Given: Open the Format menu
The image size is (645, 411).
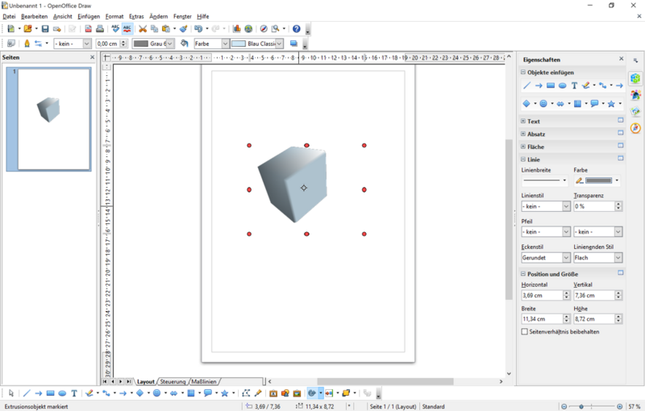Looking at the screenshot, I should 114,16.
